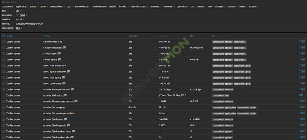Open help icon for /boot: Used space

(x=64, y=84)
